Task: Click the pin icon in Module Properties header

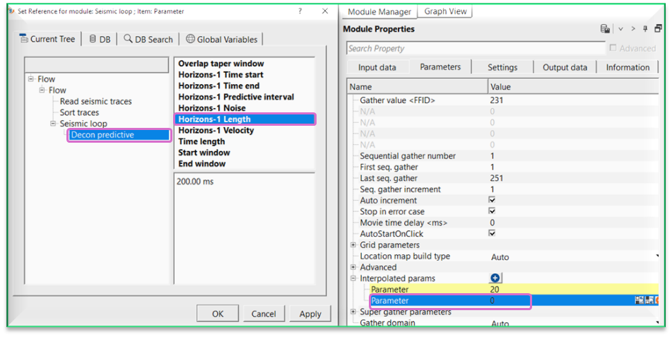Action: click(x=645, y=29)
